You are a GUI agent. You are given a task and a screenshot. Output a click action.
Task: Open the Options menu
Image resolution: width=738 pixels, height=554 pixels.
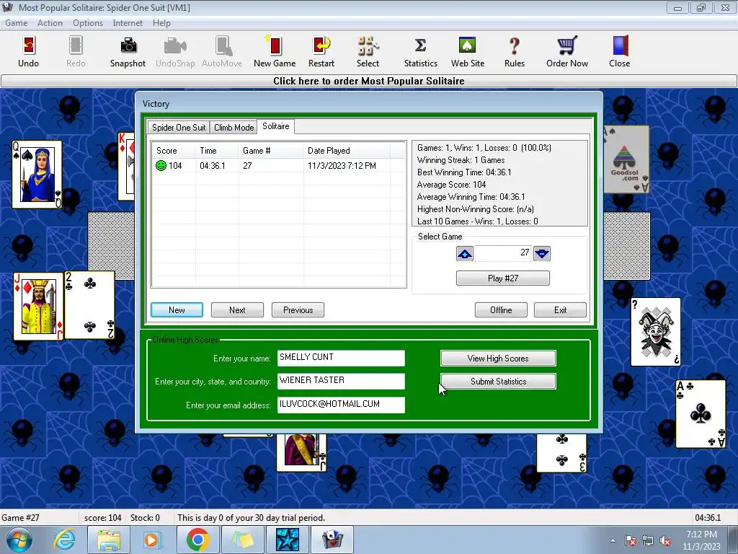point(88,23)
